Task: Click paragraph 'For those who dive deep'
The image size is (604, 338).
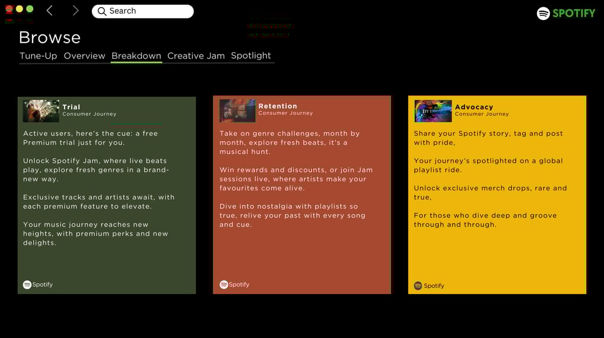Action: 485,220
